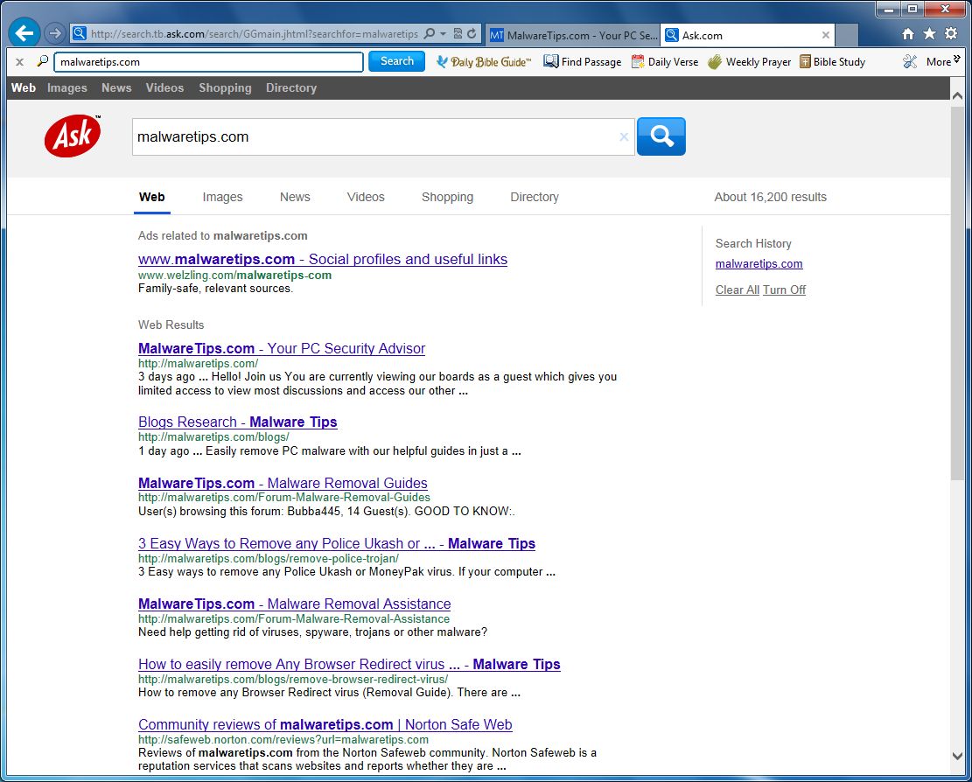Open the Shopping results tab
The height and width of the screenshot is (782, 972).
coord(448,197)
